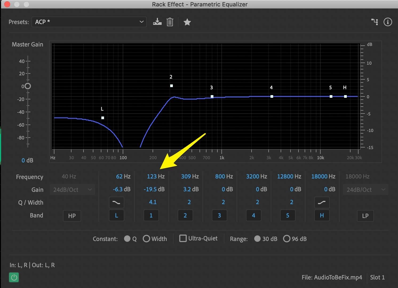This screenshot has height=288, width=398.
Task: Select control point 4 on the graph
Action: coord(272,96)
